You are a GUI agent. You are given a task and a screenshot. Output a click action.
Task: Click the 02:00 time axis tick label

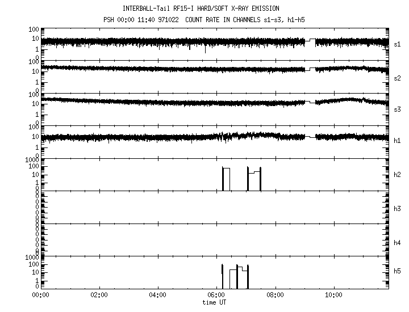click(x=99, y=295)
